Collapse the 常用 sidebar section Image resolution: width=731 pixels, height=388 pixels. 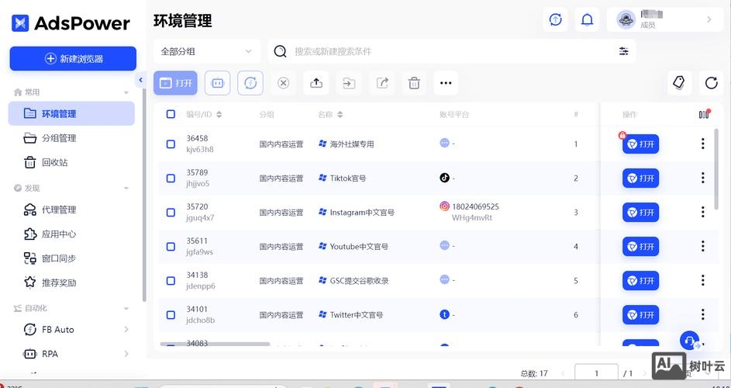pyautogui.click(x=126, y=92)
